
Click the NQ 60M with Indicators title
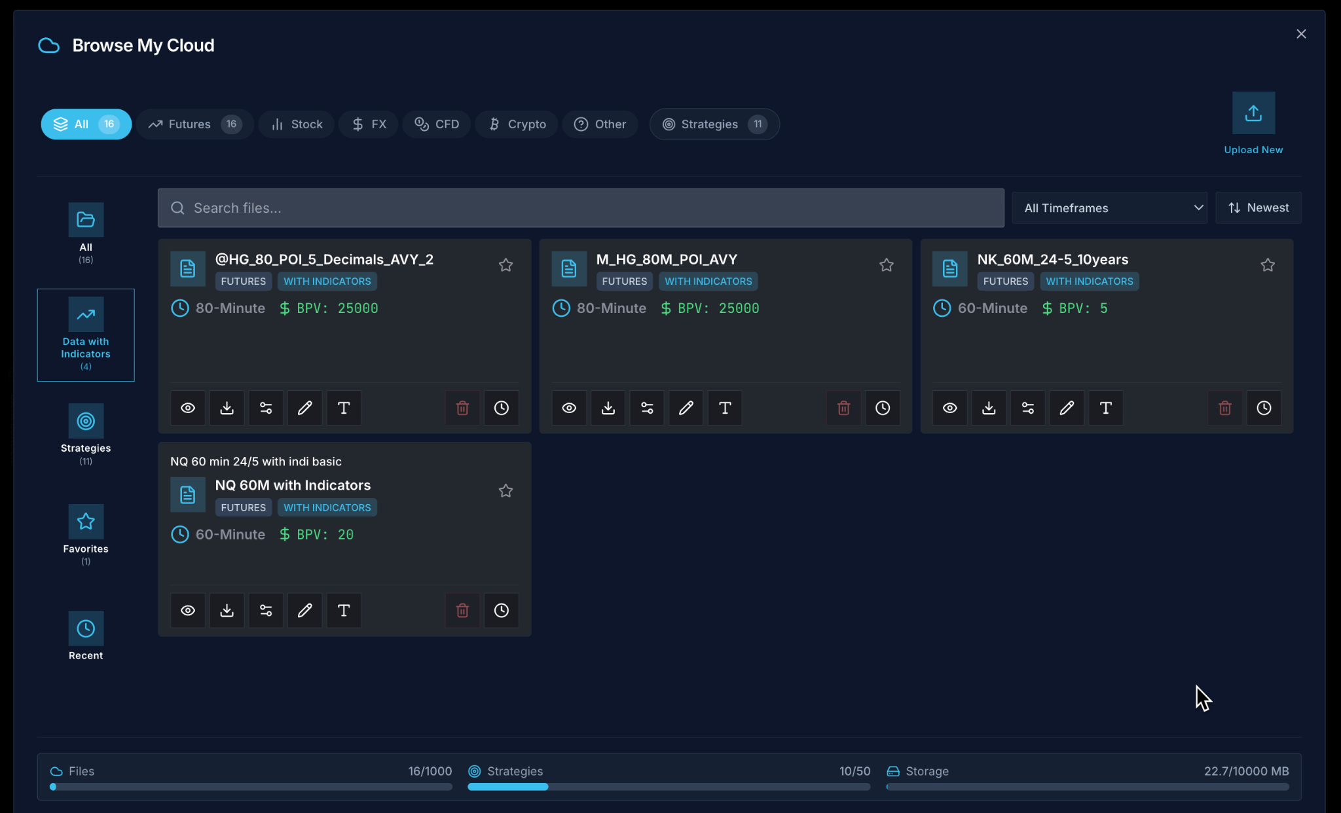click(293, 485)
